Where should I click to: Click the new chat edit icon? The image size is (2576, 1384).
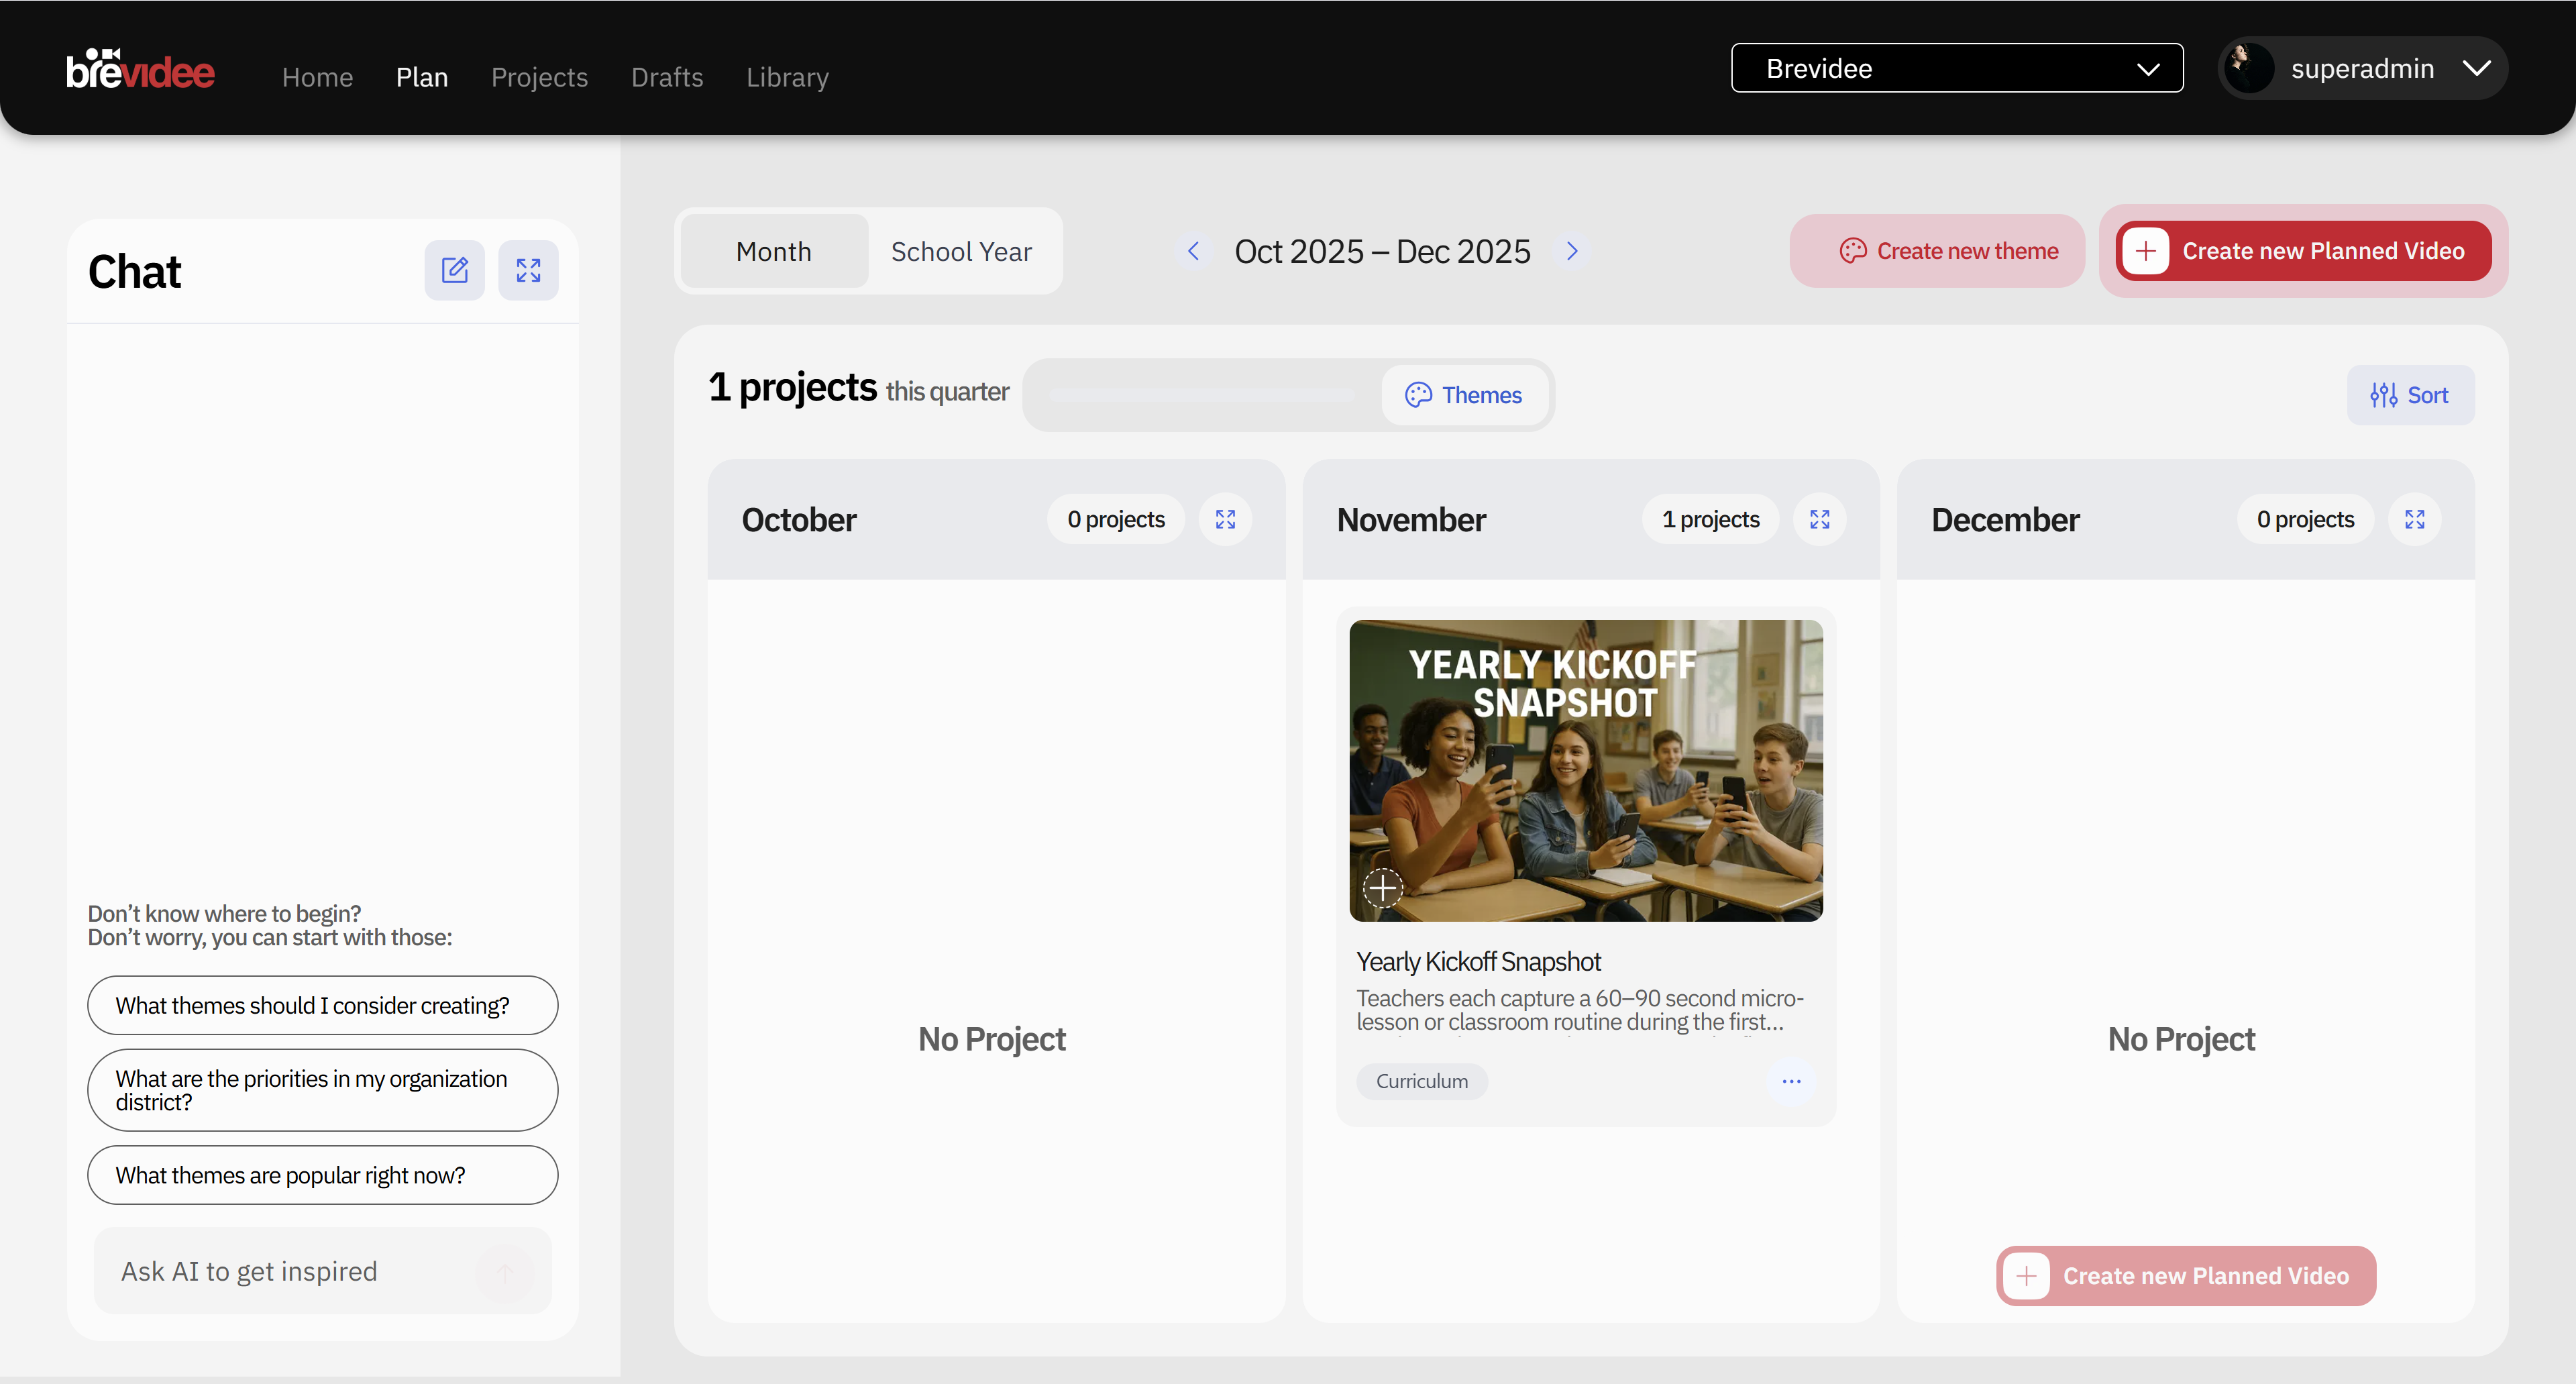[454, 270]
